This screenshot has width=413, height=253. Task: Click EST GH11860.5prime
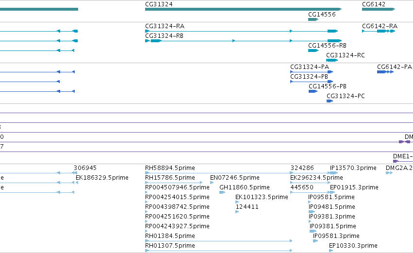coord(245,187)
